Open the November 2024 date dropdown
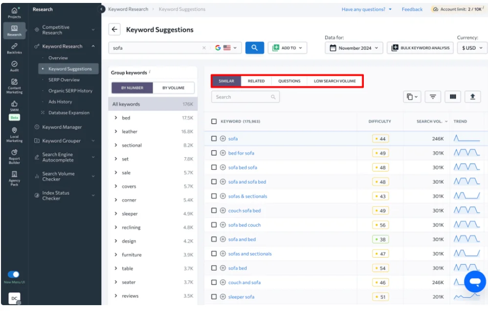 tap(354, 48)
